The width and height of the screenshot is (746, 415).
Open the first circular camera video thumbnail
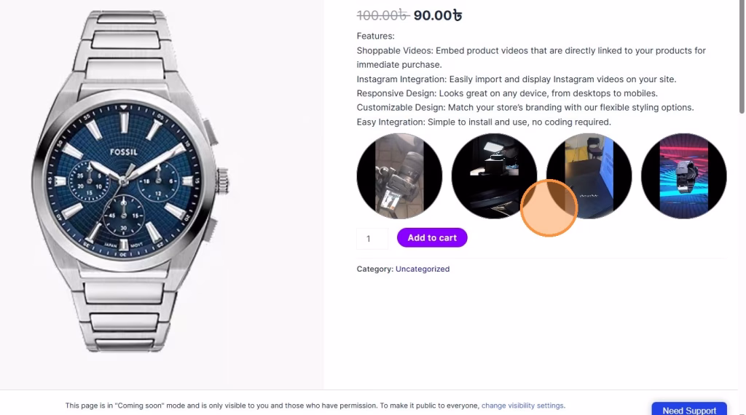(x=399, y=176)
